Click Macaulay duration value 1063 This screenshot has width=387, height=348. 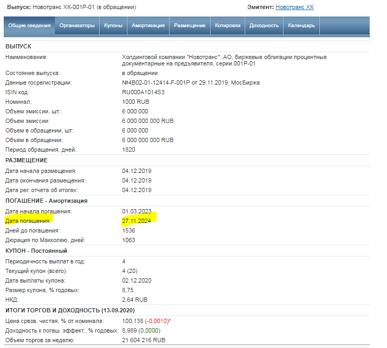click(x=128, y=240)
